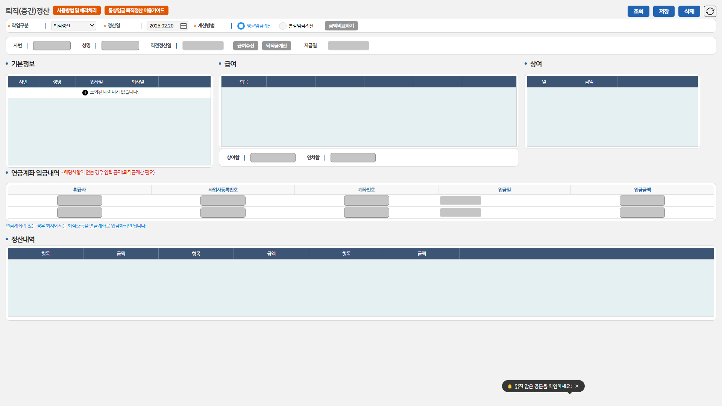Click first row 취급자 input field
Image resolution: width=722 pixels, height=406 pixels.
[x=80, y=200]
